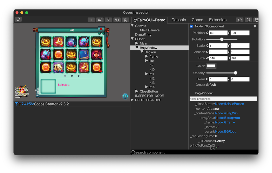
Task: Click the Opacity slider handle
Action: click(x=235, y=73)
